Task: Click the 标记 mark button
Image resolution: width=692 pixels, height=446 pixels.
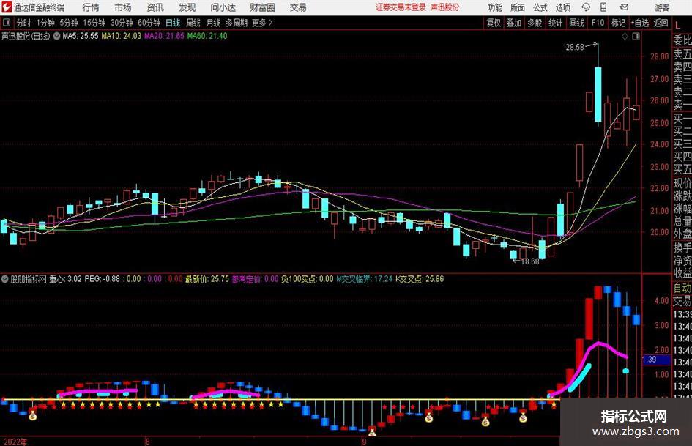Action: point(618,23)
